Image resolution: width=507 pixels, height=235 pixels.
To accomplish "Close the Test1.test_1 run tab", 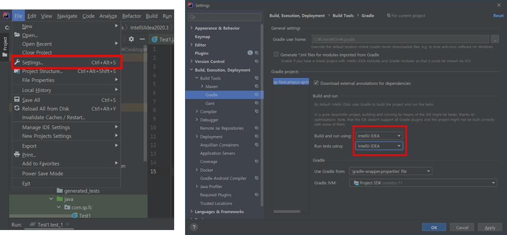I will pyautogui.click(x=68, y=225).
